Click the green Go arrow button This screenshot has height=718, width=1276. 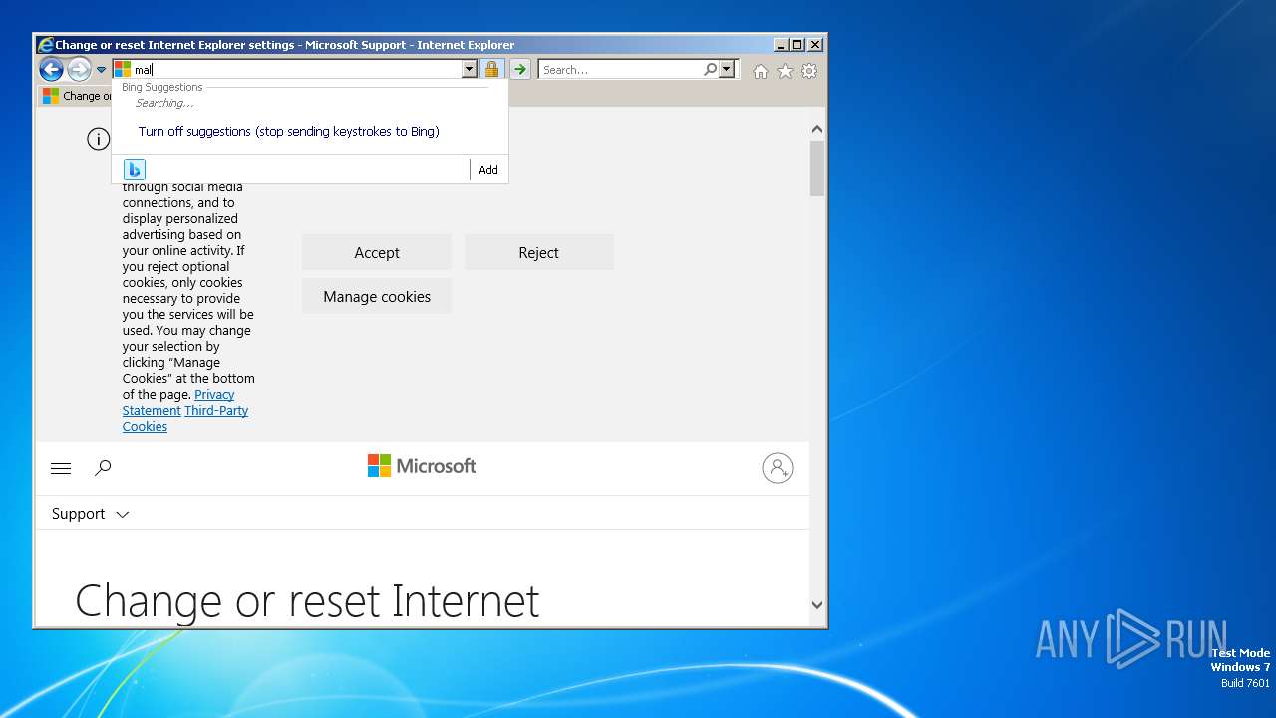[520, 69]
